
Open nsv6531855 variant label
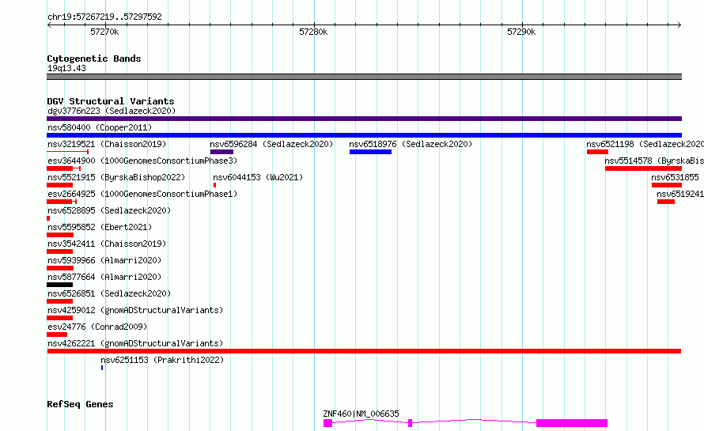(675, 177)
